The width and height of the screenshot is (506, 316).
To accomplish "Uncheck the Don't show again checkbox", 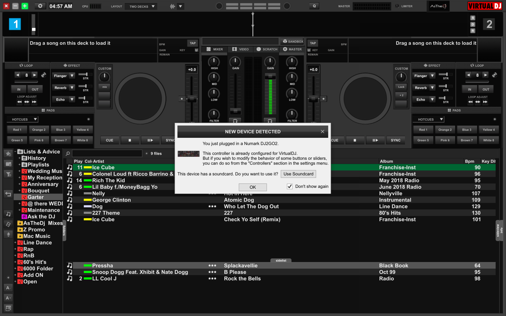I will [290, 186].
